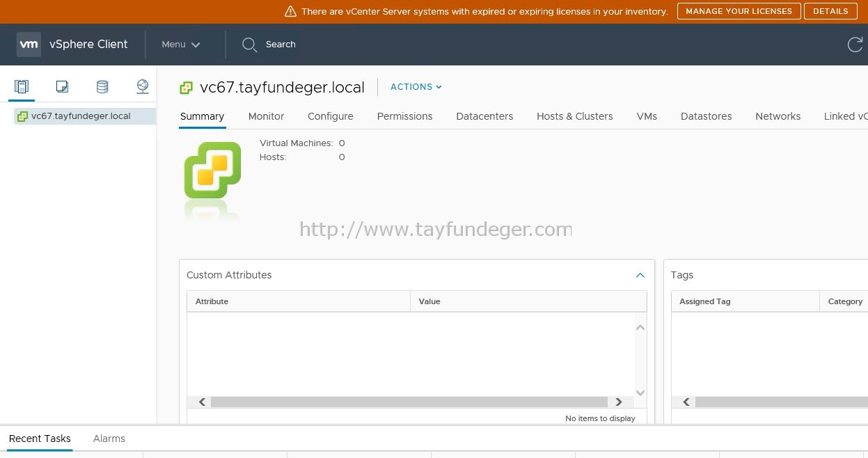Sort by the Value column header
This screenshot has width=868, height=458.
point(528,301)
